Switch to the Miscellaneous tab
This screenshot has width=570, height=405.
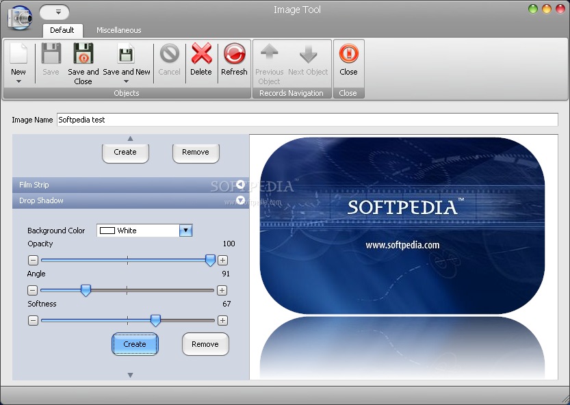tap(119, 30)
